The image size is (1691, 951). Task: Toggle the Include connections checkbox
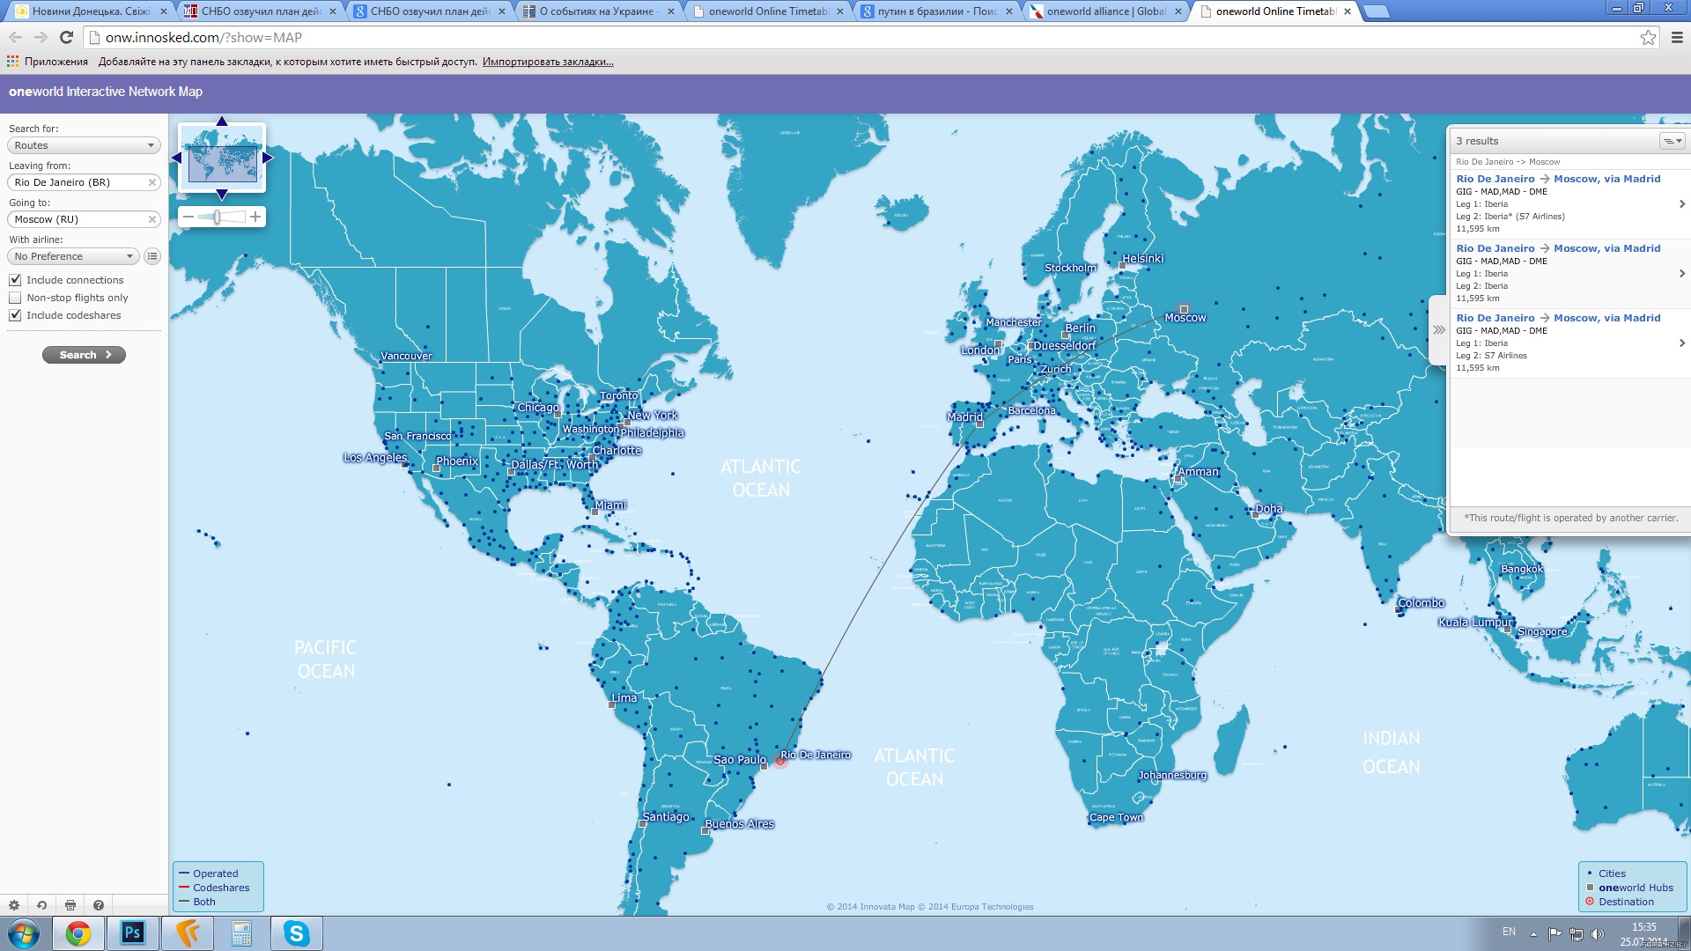click(x=15, y=280)
